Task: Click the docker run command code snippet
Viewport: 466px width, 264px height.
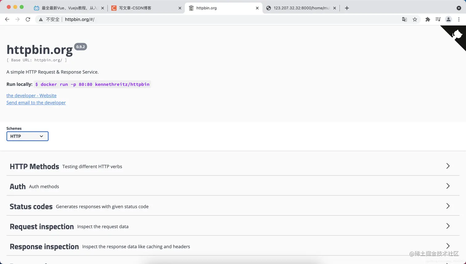Action: pyautogui.click(x=92, y=84)
